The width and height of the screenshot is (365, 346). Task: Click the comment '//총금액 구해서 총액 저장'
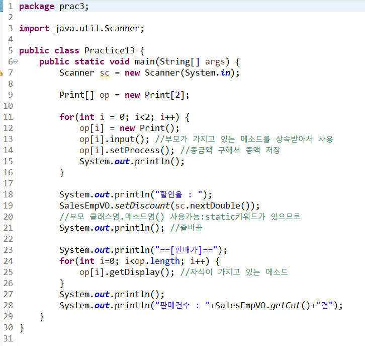(x=230, y=150)
